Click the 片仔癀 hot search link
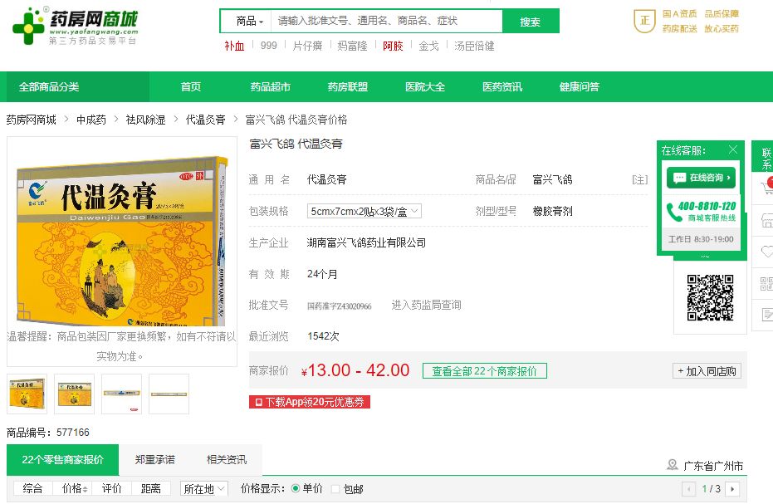The image size is (773, 504). 307,46
